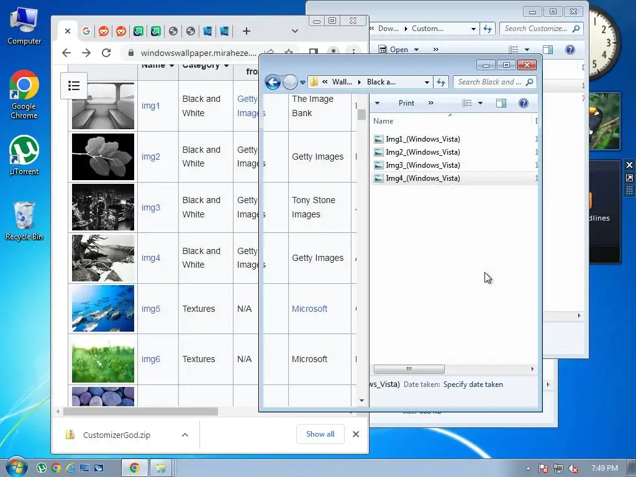The width and height of the screenshot is (636, 477).
Task: Expand the Open dropdown arrow in back Explorer
Action: (x=416, y=50)
